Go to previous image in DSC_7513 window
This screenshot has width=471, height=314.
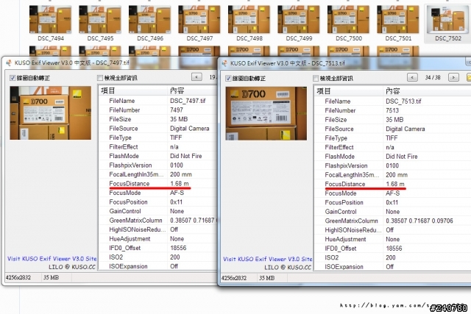412,77
